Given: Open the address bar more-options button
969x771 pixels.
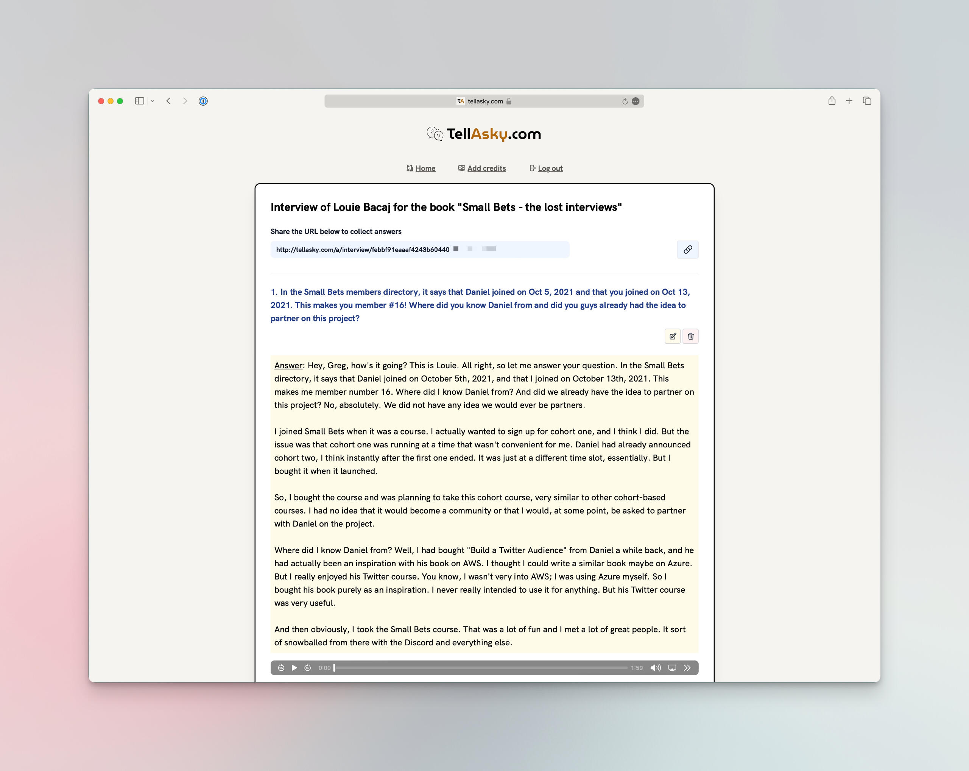Looking at the screenshot, I should pos(636,101).
